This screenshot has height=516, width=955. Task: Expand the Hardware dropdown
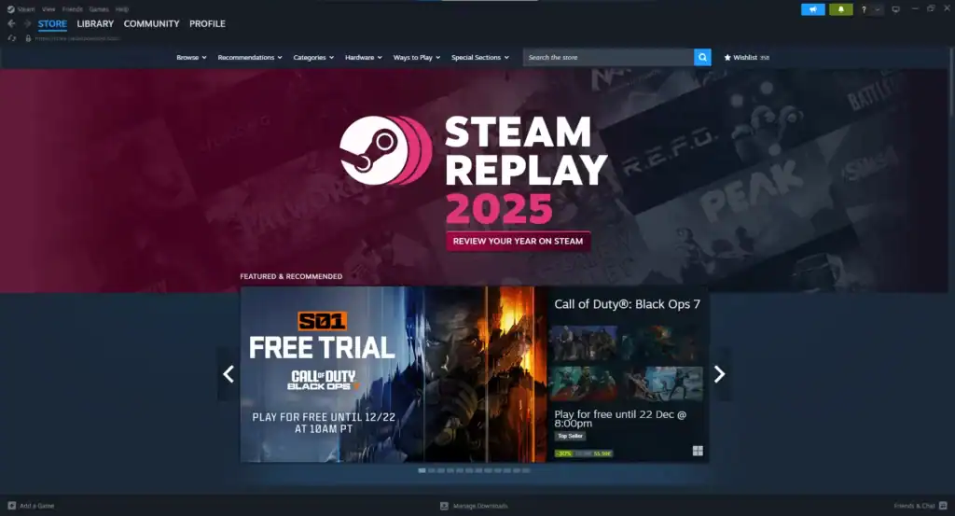coord(364,57)
